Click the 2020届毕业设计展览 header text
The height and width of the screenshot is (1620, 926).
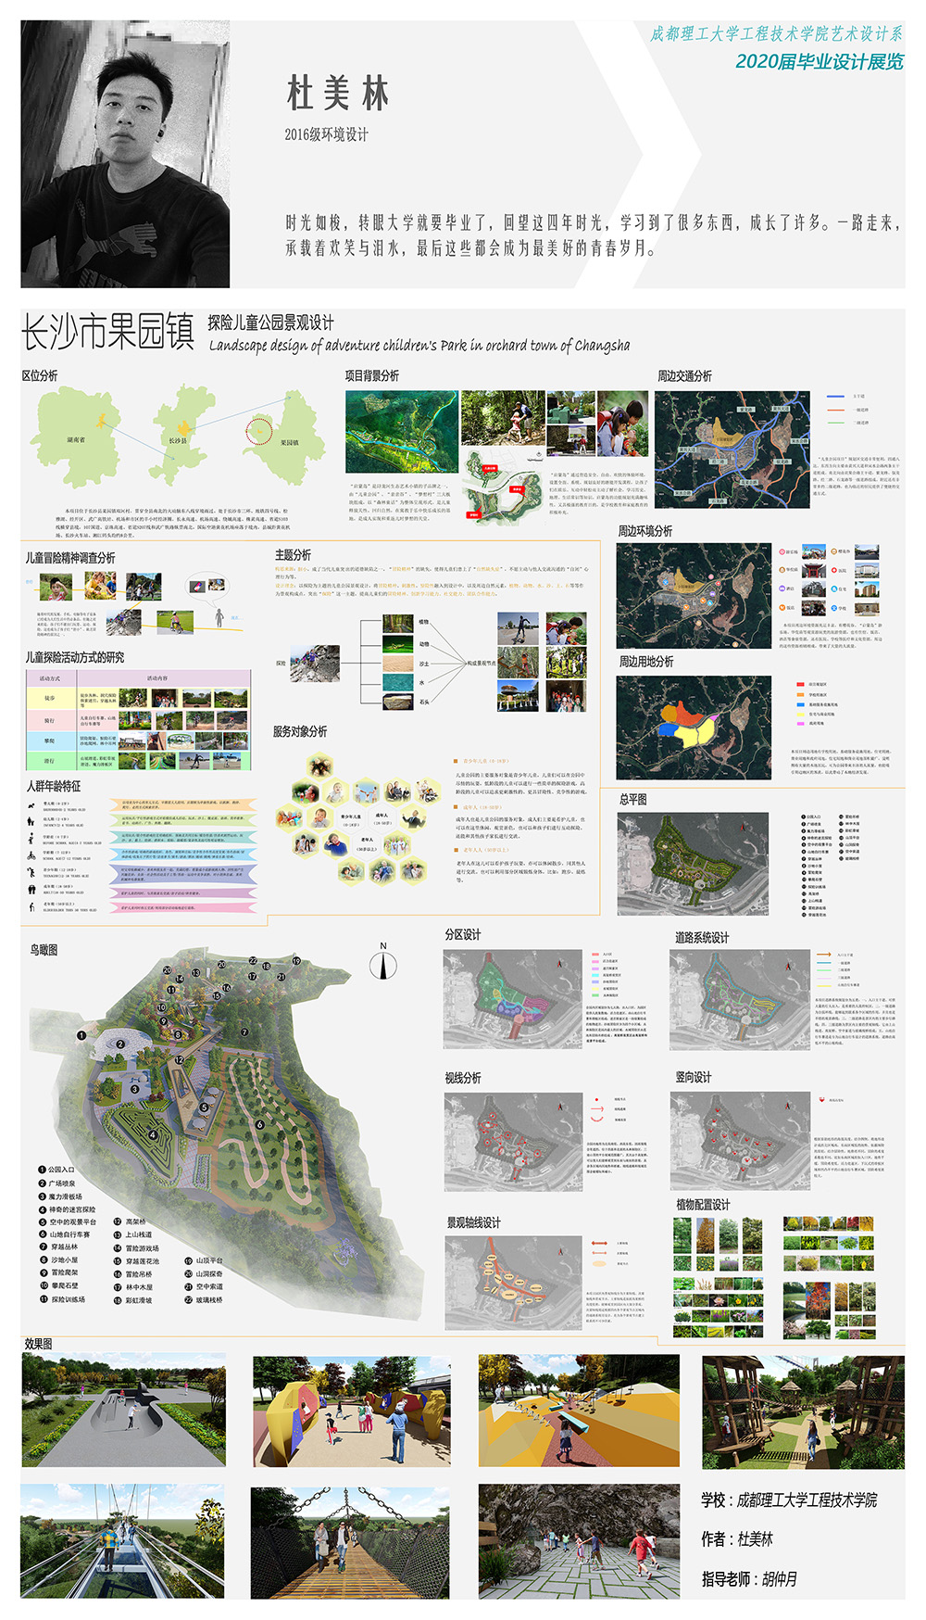[x=820, y=61]
